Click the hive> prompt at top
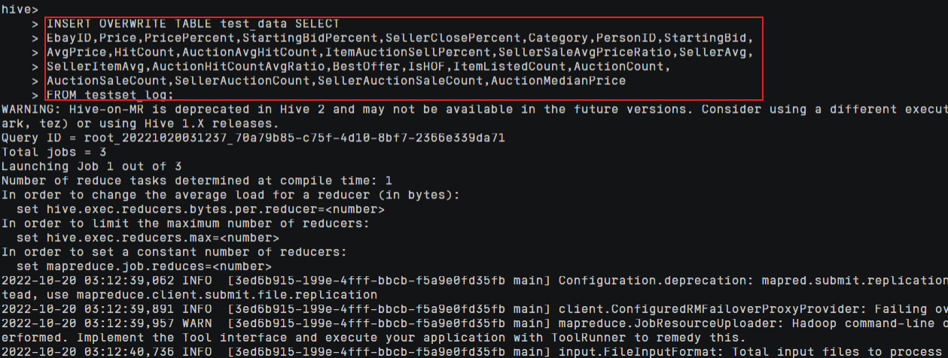 pos(17,11)
